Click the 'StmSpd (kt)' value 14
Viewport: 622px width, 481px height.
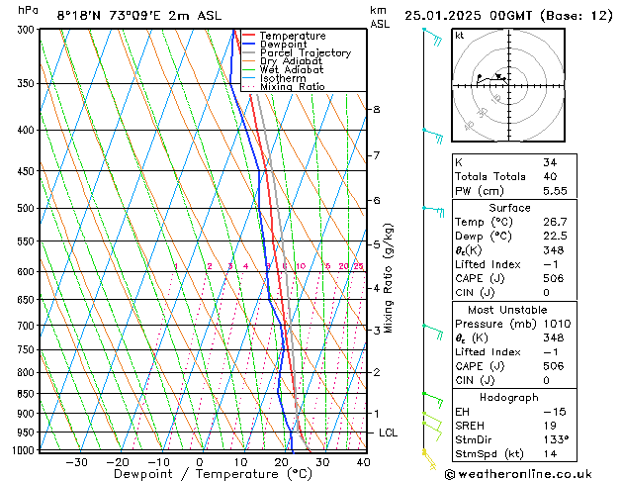[550, 453]
